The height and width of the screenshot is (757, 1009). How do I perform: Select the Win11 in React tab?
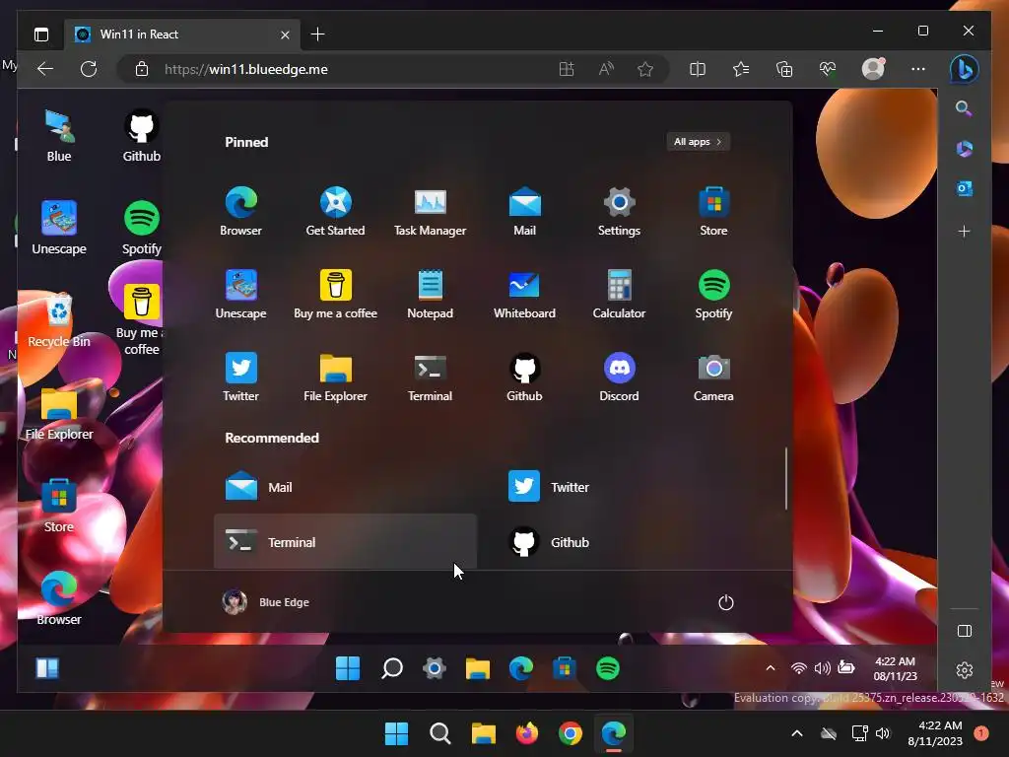(180, 34)
